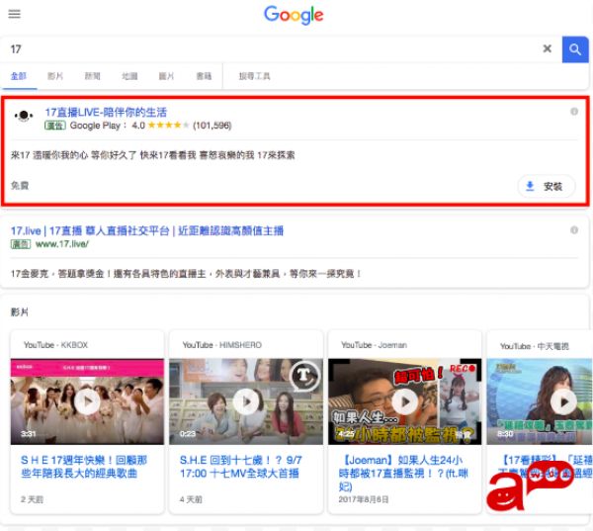This screenshot has width=593, height=531.
Task: Click the 17.live ad description starting 17金麥克
Action: [186, 274]
